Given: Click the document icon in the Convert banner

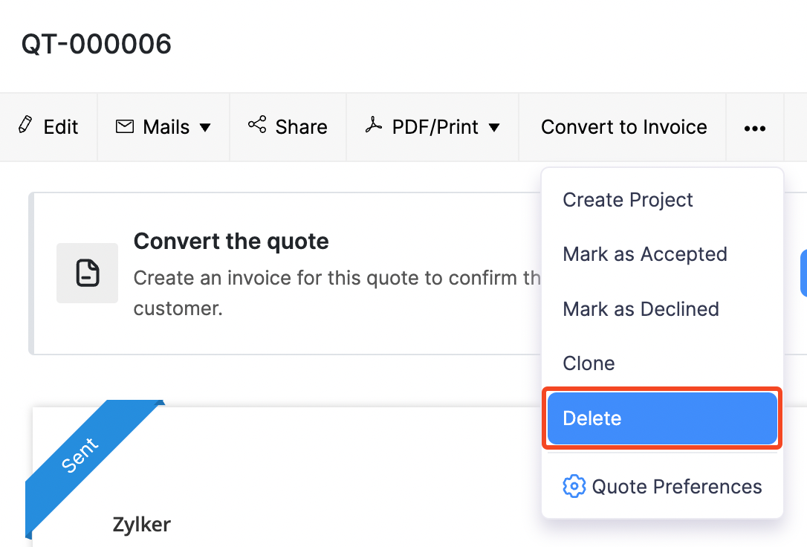Looking at the screenshot, I should tap(88, 273).
